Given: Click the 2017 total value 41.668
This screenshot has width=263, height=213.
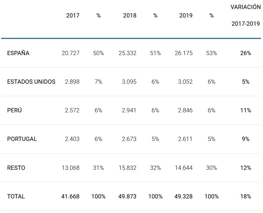Looking at the screenshot, I should (70, 197).
